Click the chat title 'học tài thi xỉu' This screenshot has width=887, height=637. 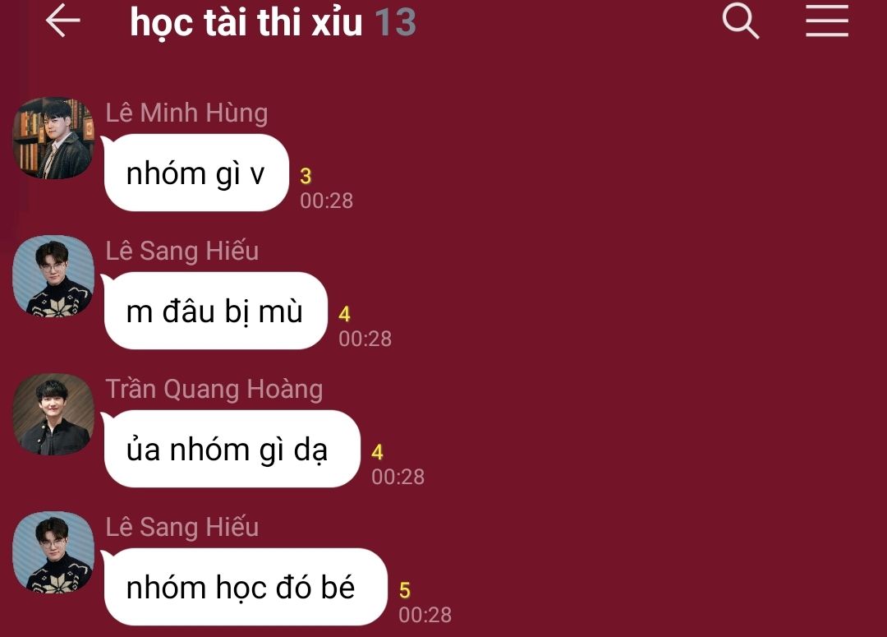coord(246,23)
